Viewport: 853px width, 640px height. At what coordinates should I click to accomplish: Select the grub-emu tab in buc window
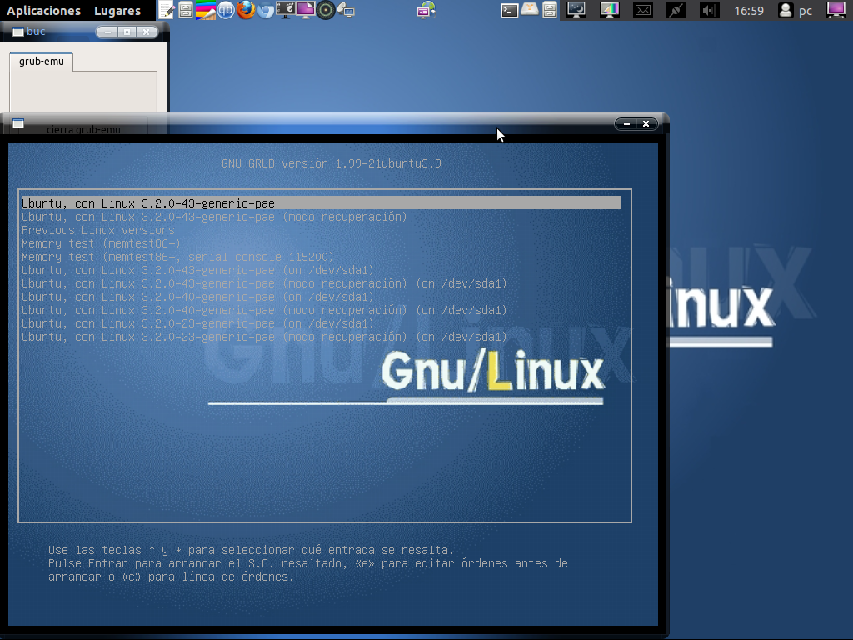[42, 62]
